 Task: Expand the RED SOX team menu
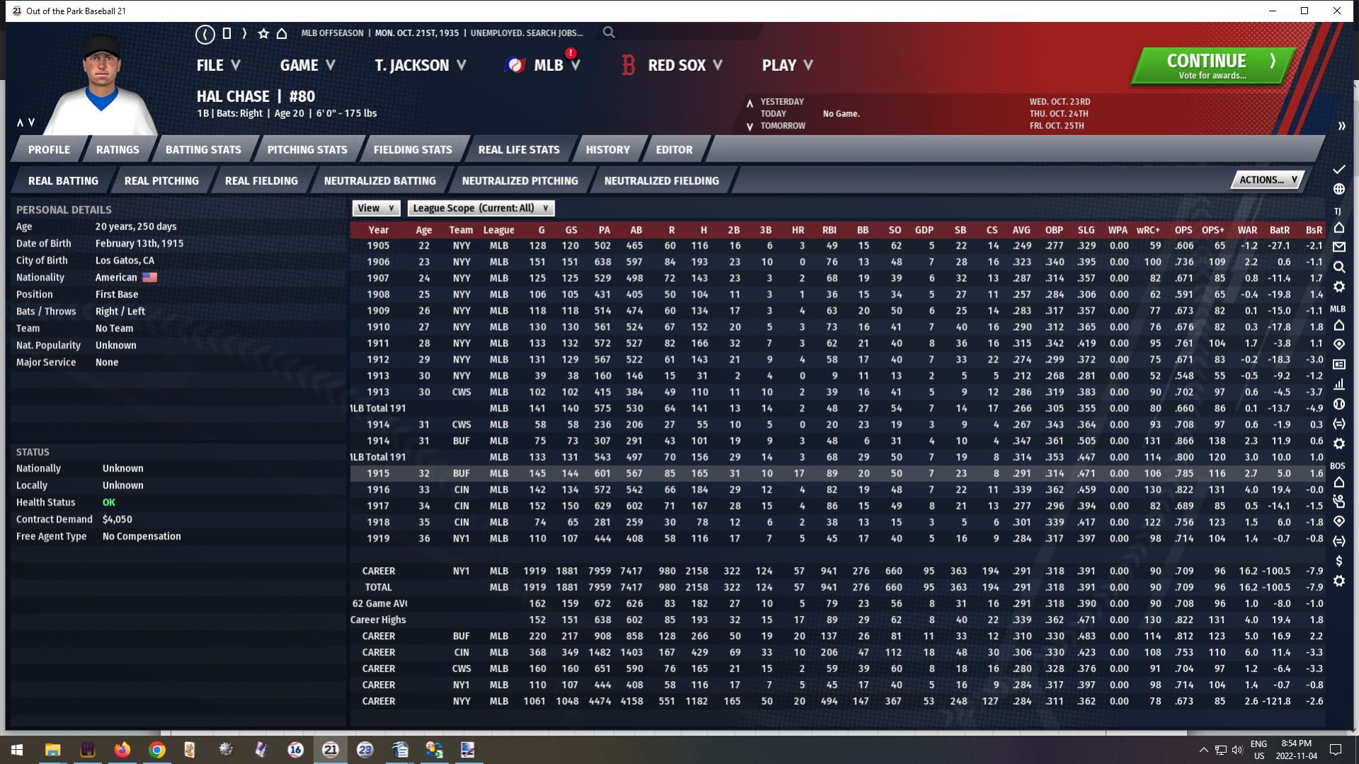671,65
